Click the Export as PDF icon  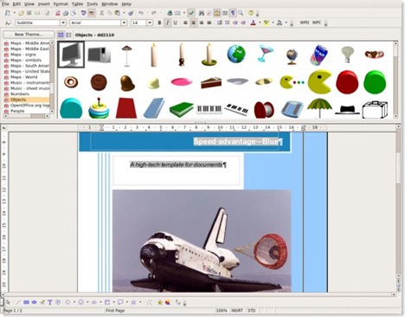(58, 13)
